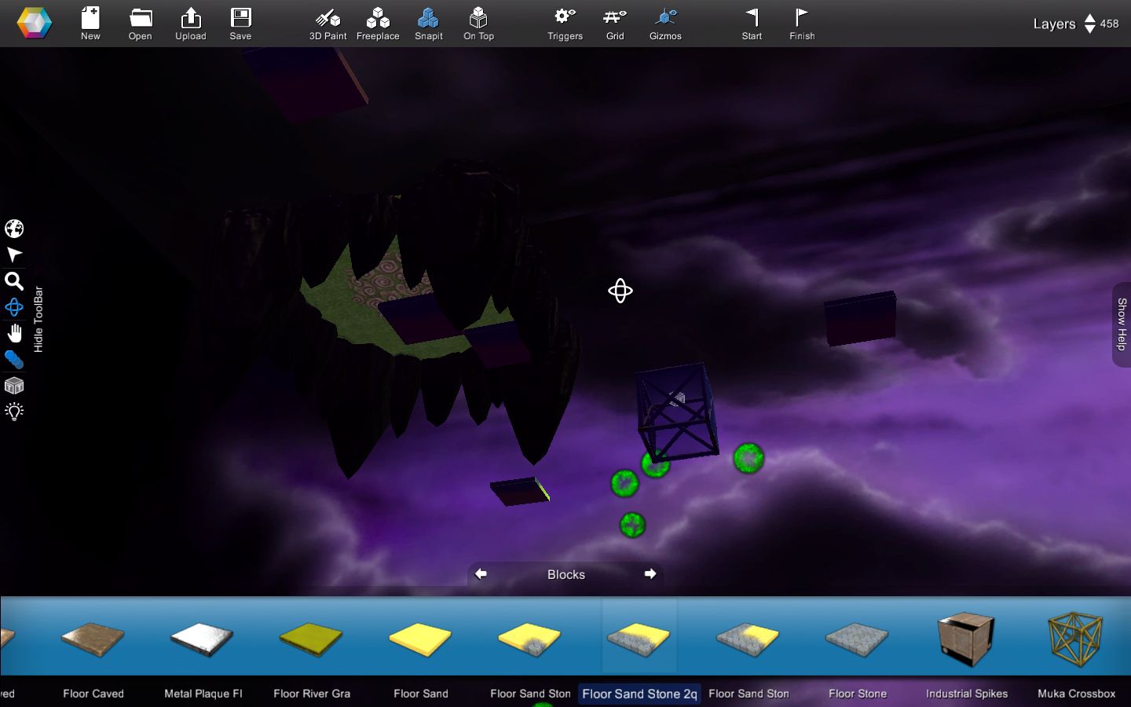Click the Floor Sand label

(421, 694)
